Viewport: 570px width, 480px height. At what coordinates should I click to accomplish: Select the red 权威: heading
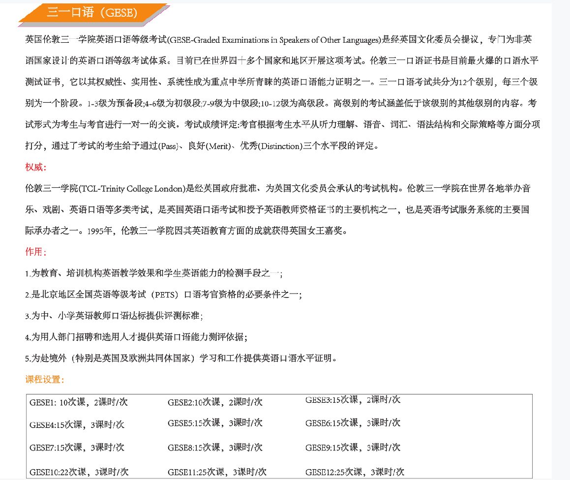click(x=35, y=167)
